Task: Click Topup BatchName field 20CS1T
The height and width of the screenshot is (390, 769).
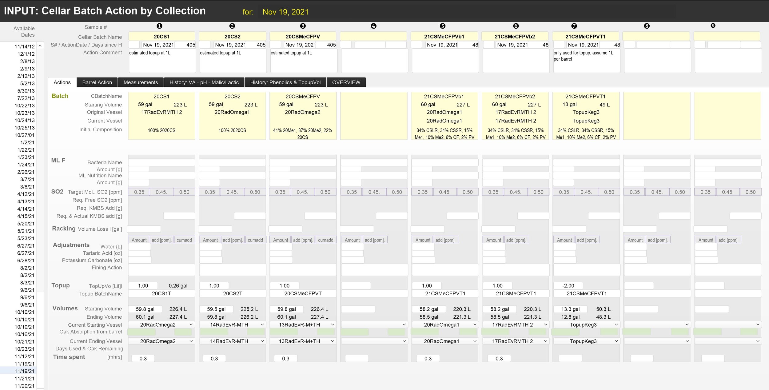Action: pos(161,294)
